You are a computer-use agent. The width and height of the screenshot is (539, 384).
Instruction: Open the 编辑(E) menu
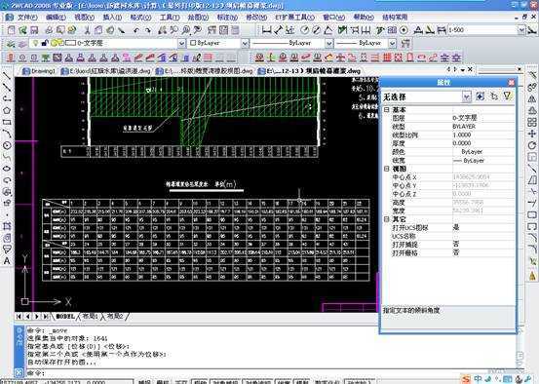click(56, 17)
